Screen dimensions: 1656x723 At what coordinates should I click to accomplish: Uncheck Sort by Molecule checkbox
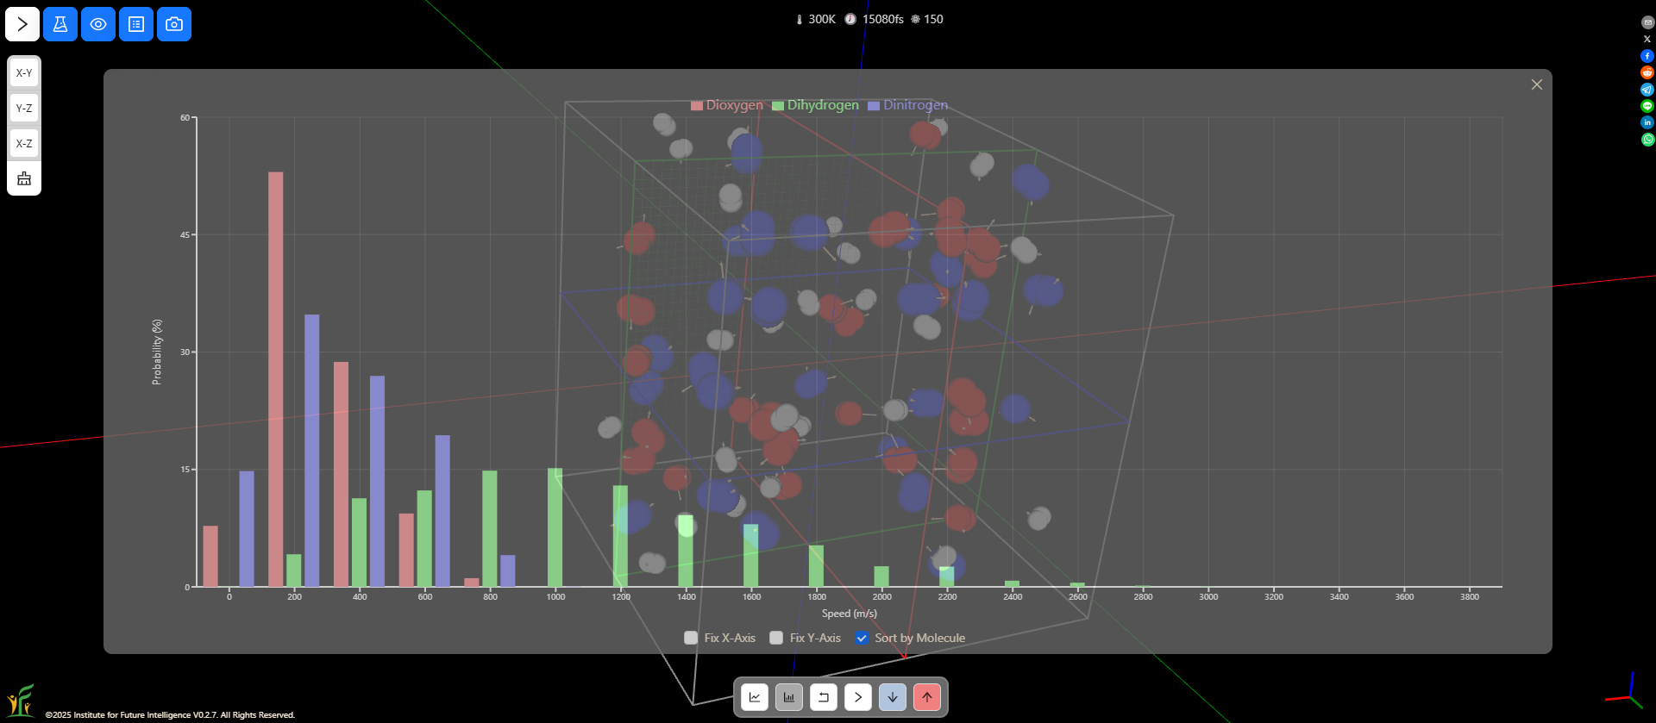pos(862,638)
